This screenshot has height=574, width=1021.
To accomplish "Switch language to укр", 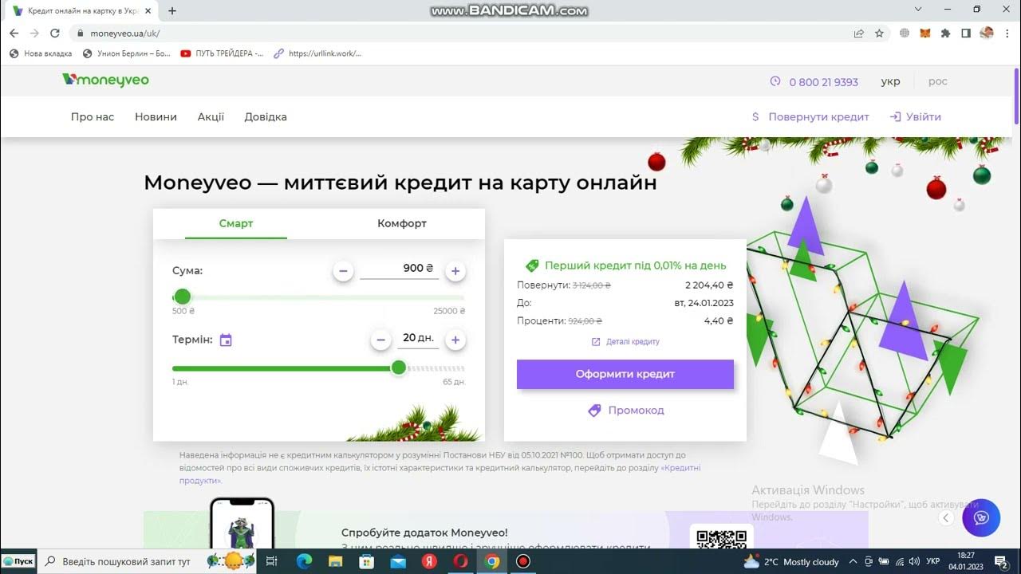I will pyautogui.click(x=891, y=81).
